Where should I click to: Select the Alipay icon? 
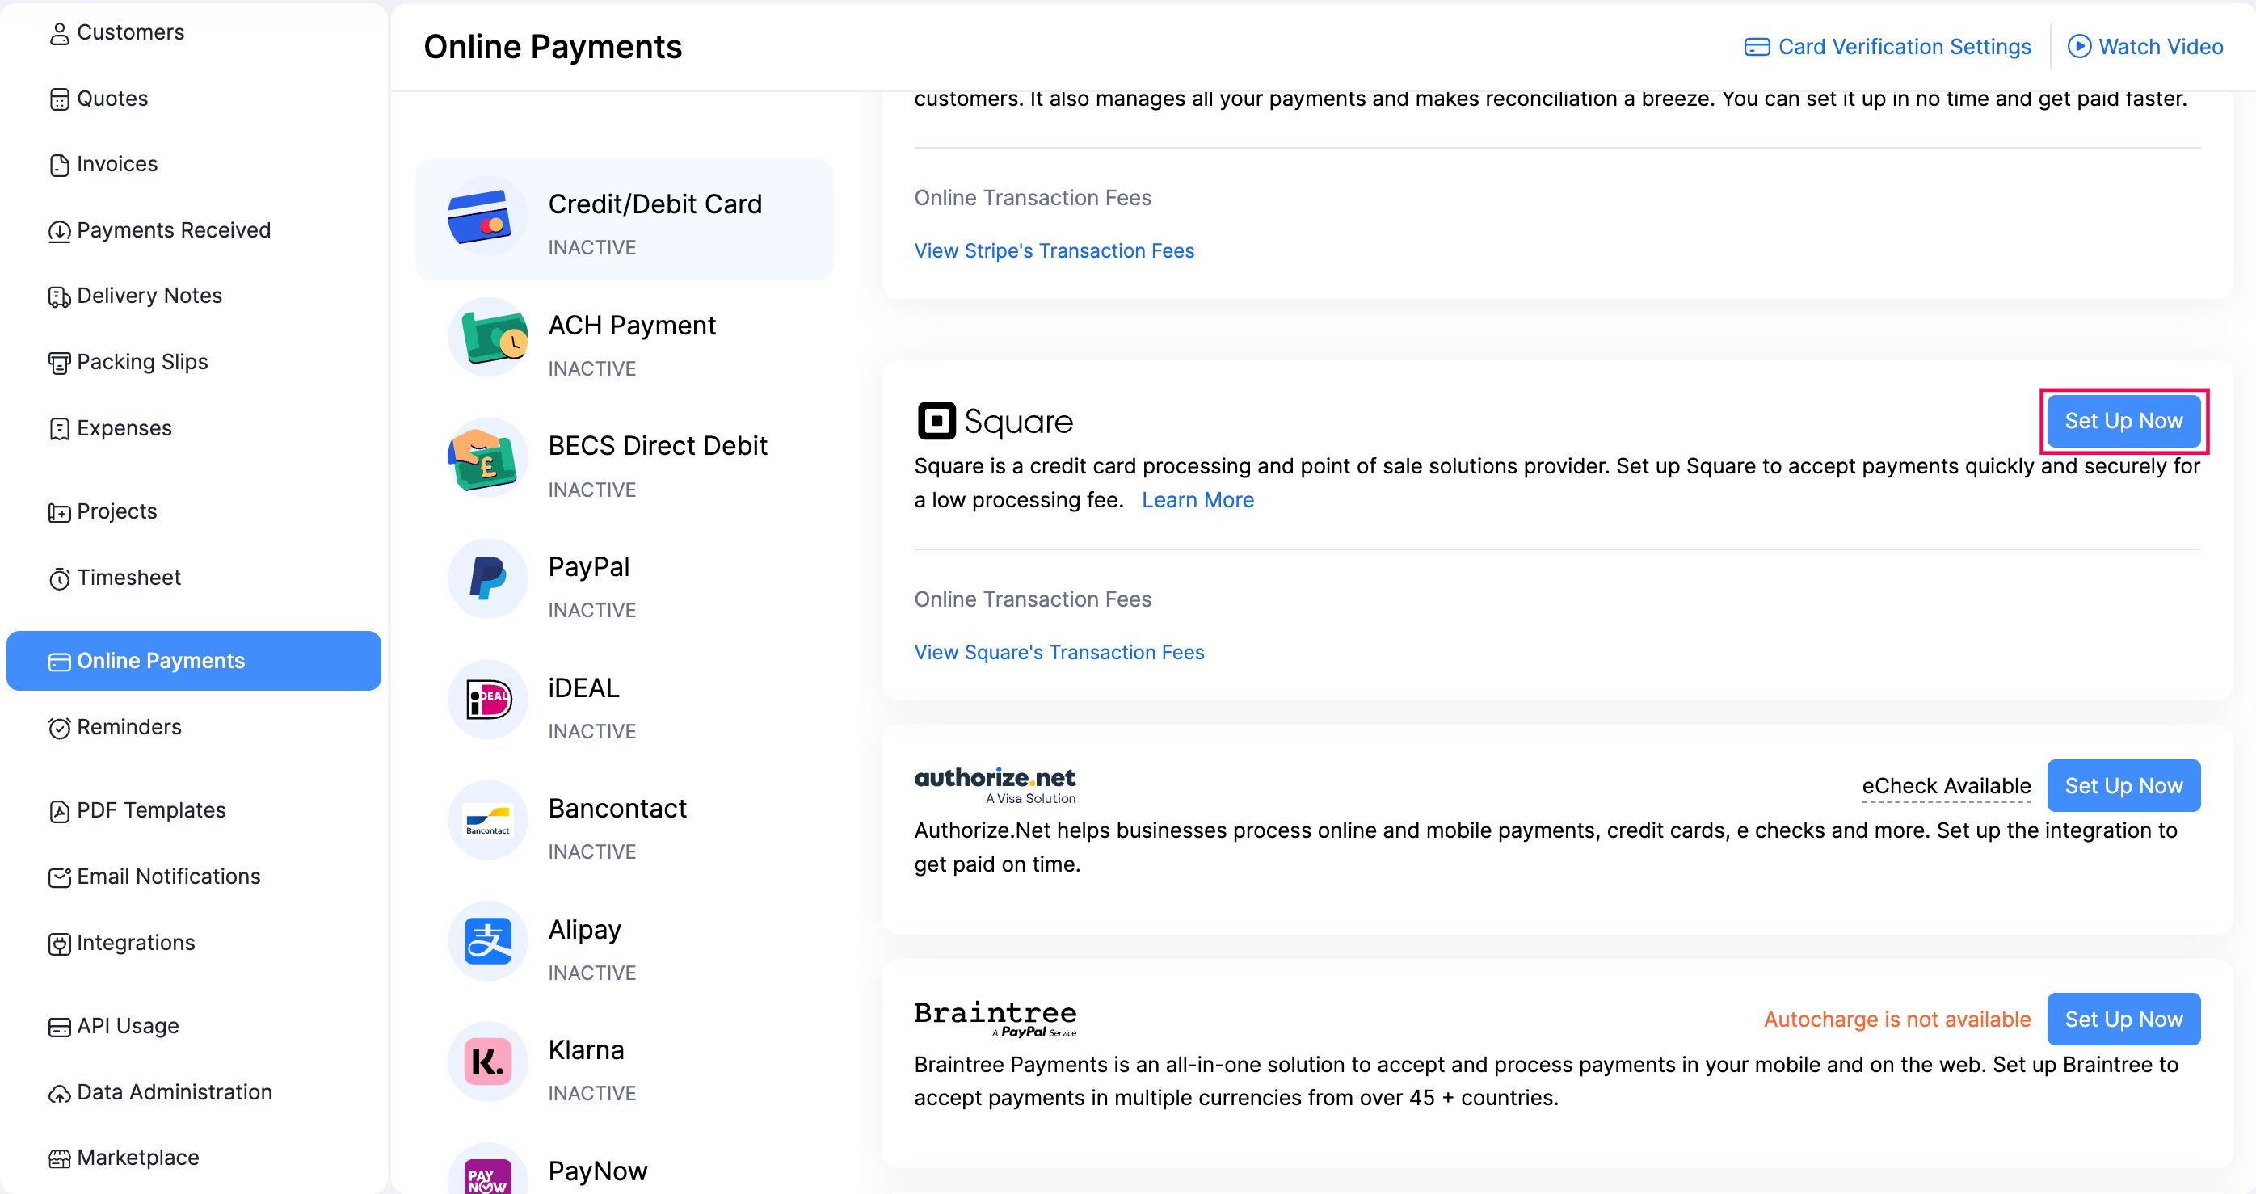(x=488, y=941)
